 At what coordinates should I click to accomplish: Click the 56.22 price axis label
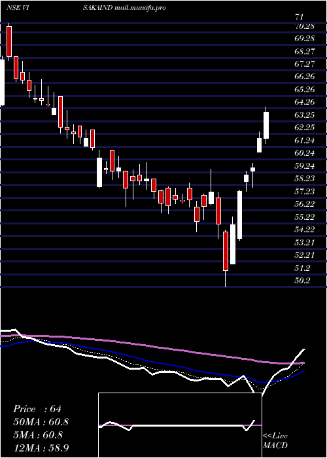[305, 204]
